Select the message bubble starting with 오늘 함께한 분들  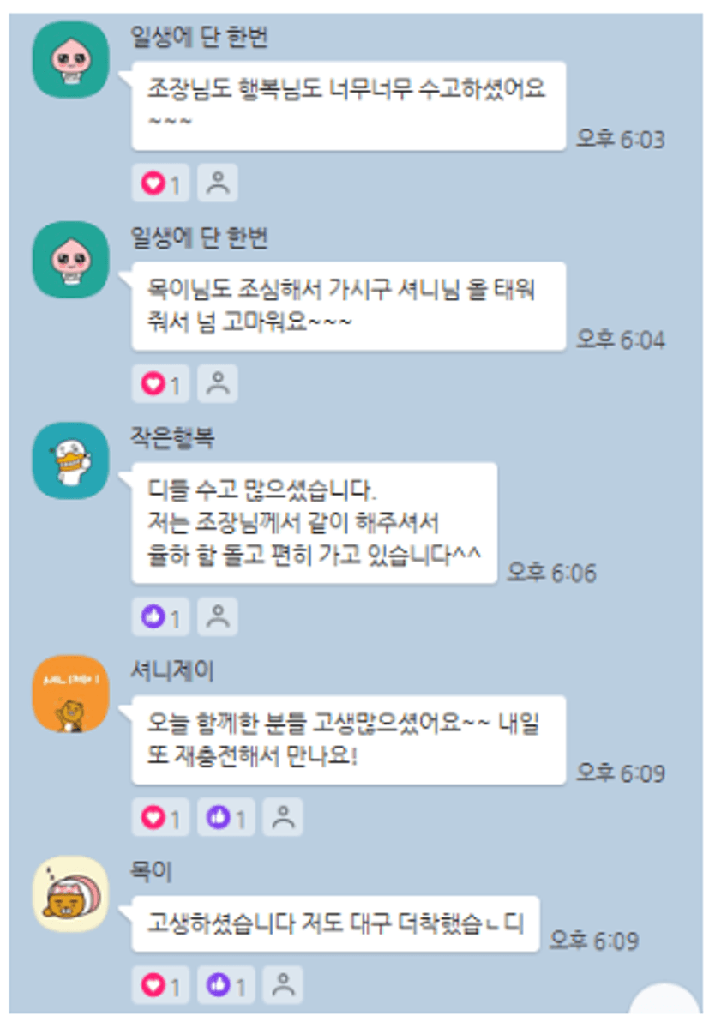349,740
